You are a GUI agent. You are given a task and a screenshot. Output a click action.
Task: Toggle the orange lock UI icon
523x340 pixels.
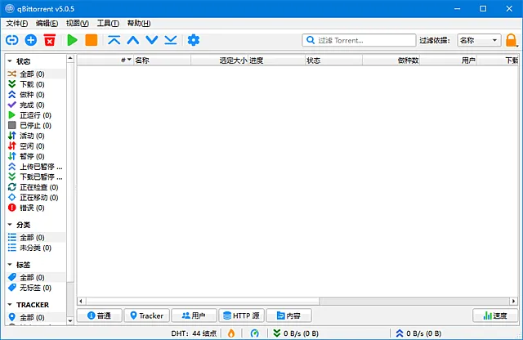coord(512,40)
